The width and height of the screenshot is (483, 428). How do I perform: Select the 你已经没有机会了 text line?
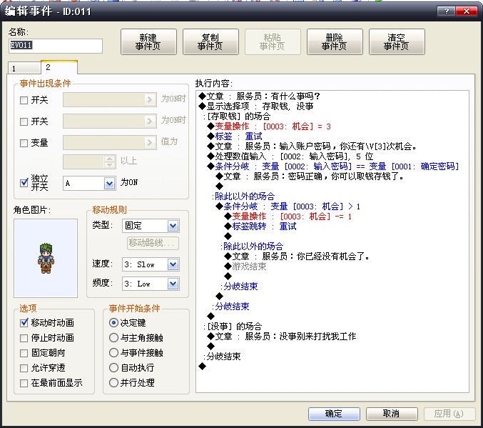click(297, 256)
